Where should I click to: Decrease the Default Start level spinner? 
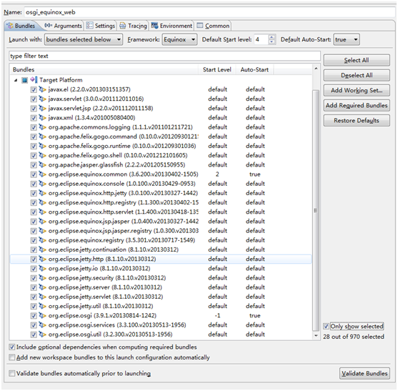coord(272,42)
